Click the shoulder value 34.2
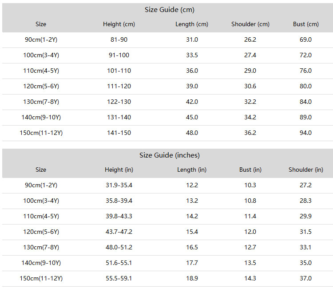The height and width of the screenshot is (288, 333). point(250,118)
